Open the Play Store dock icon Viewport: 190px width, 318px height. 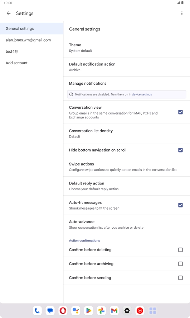click(x=88, y=310)
